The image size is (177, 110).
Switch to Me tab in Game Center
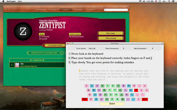[x=41, y=10]
